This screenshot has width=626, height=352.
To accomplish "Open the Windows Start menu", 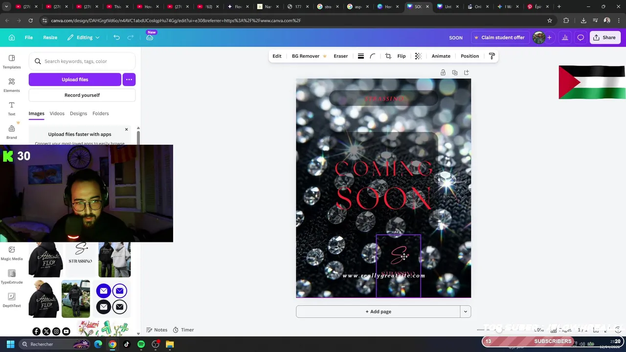I will click(x=10, y=344).
